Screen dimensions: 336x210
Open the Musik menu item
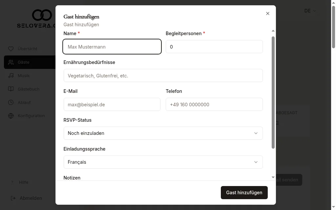30,76
